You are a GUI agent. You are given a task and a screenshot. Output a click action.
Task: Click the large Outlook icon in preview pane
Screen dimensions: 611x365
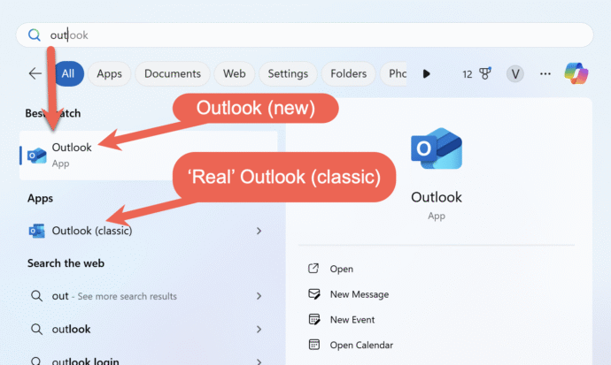(x=437, y=148)
